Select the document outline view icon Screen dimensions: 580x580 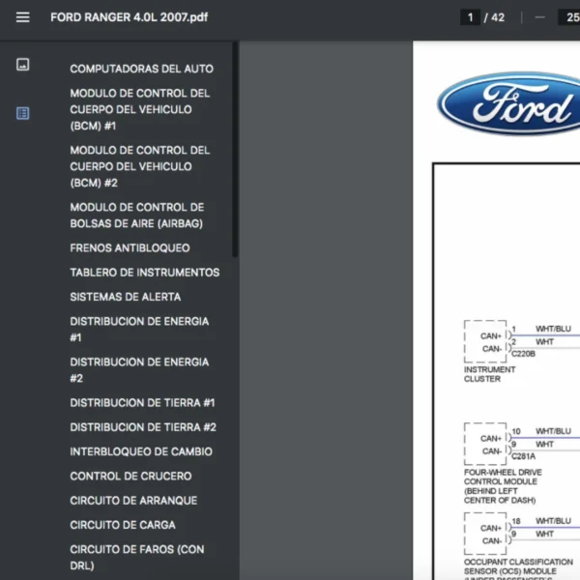pyautogui.click(x=22, y=113)
